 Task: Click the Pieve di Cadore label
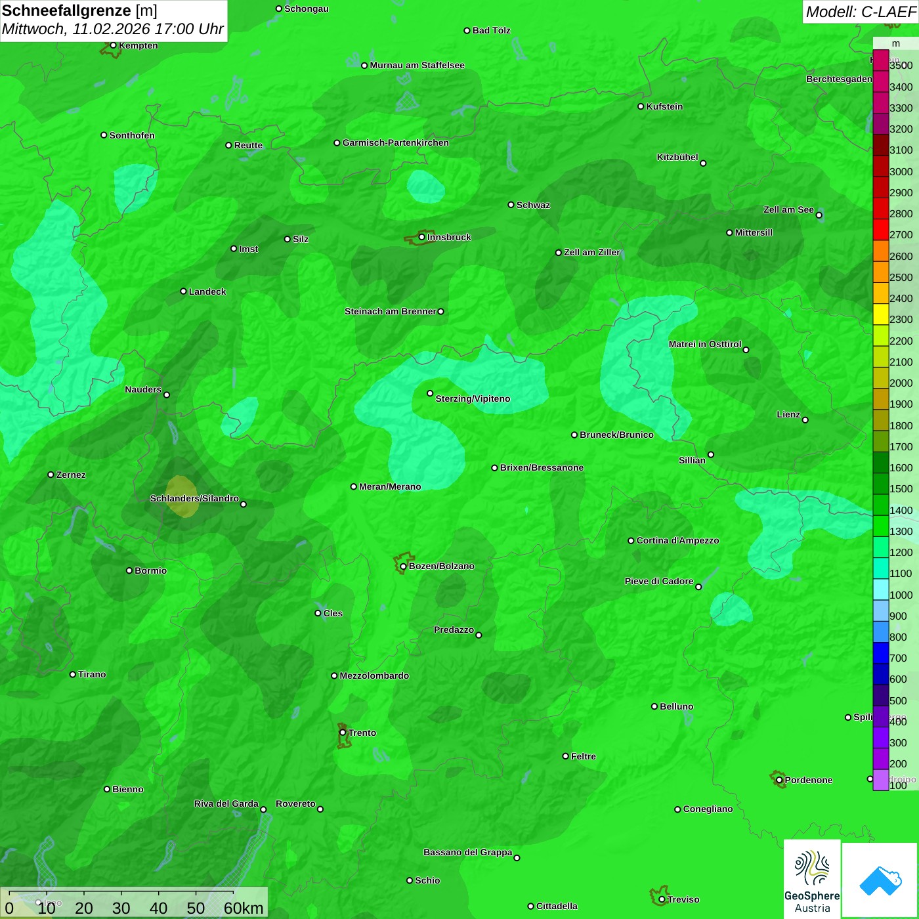(x=659, y=581)
